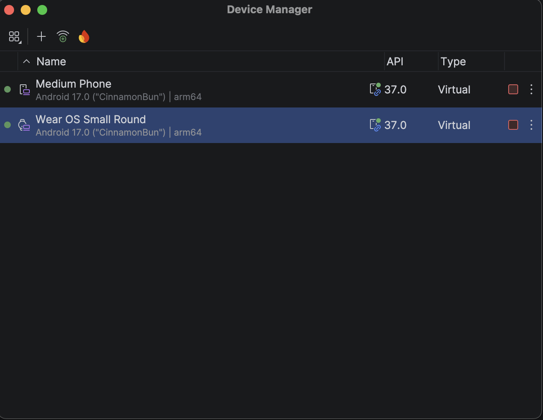The height and width of the screenshot is (420, 543).
Task: Sort devices by Name column header
Action: coord(51,62)
